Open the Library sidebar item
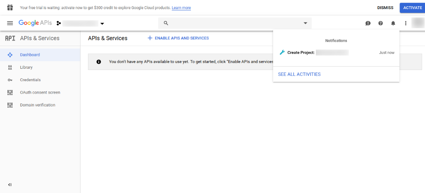 tap(26, 67)
